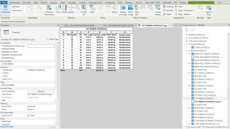The height and width of the screenshot is (129, 230).
Task: Click the STAIRS SCHEDULE icon in browser
Action: [193, 48]
